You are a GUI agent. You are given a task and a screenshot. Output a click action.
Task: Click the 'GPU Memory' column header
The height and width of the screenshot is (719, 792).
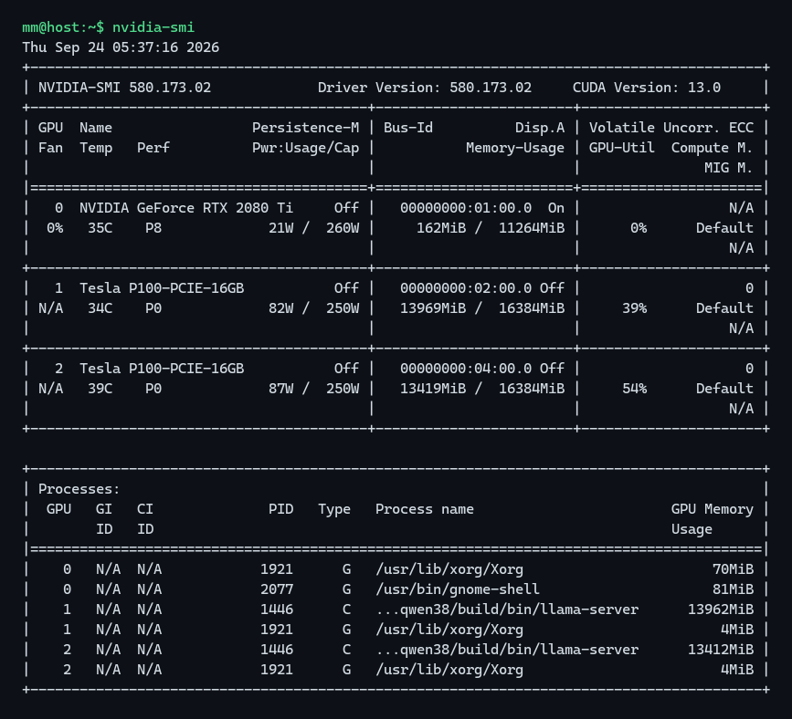[x=713, y=509]
